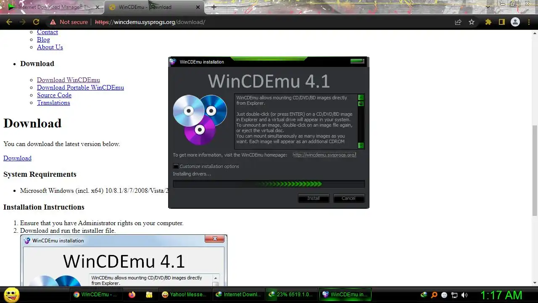
Task: Click the Installing drivers... status text
Action: (x=192, y=174)
